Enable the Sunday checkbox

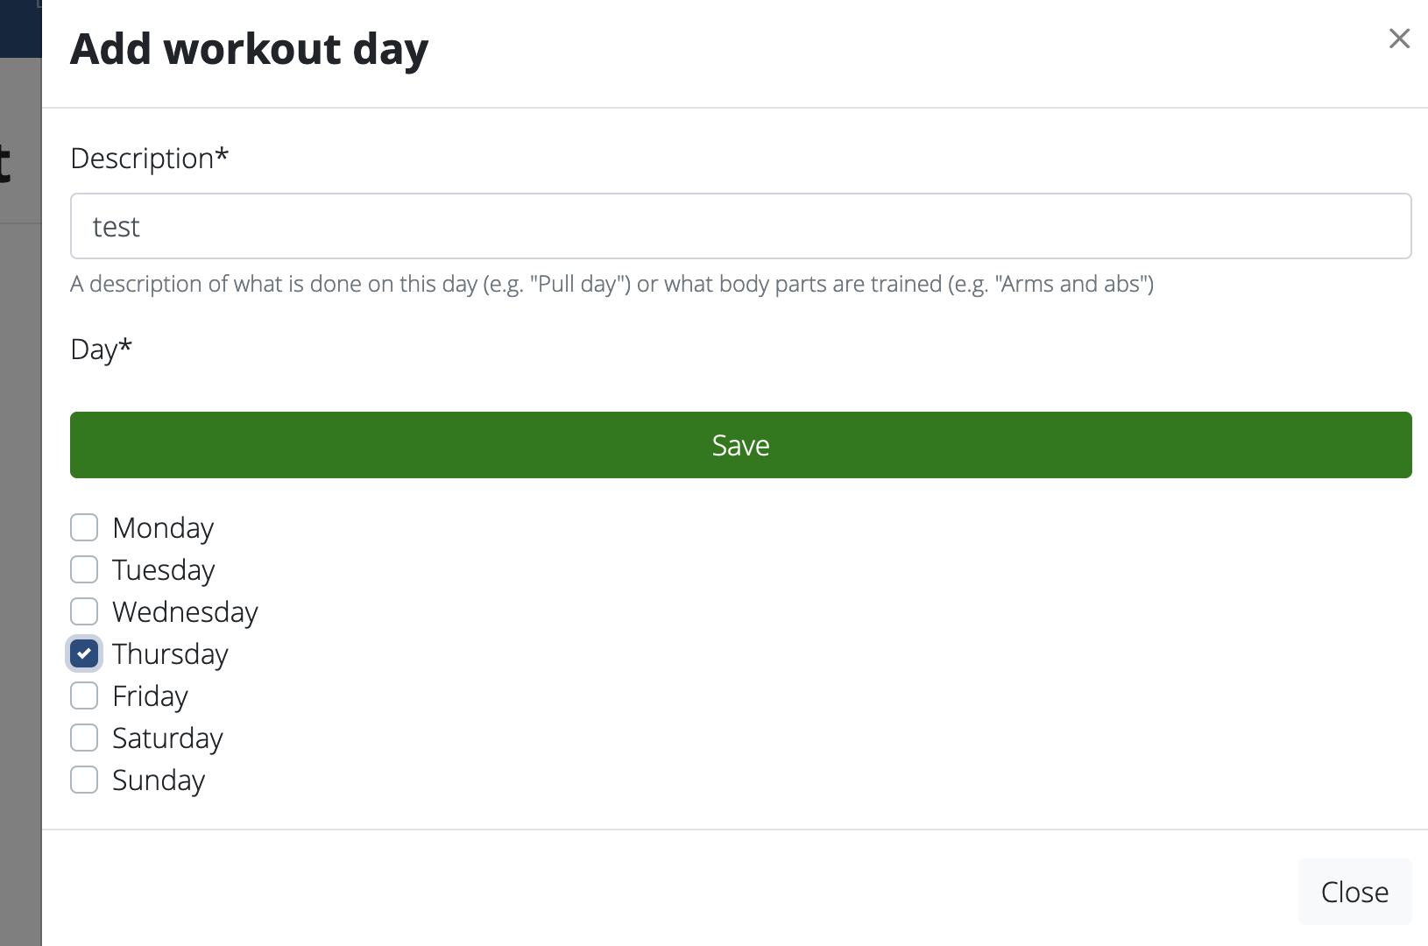coord(83,780)
